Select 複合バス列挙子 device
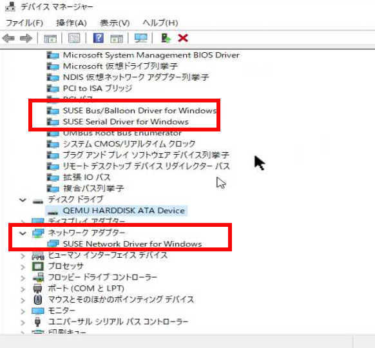Image resolution: width=375 pixels, height=348 pixels. click(93, 188)
